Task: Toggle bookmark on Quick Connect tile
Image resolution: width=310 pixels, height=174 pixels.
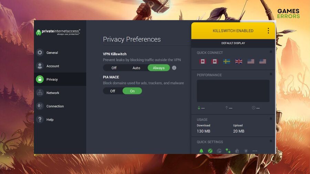Action: (271, 52)
